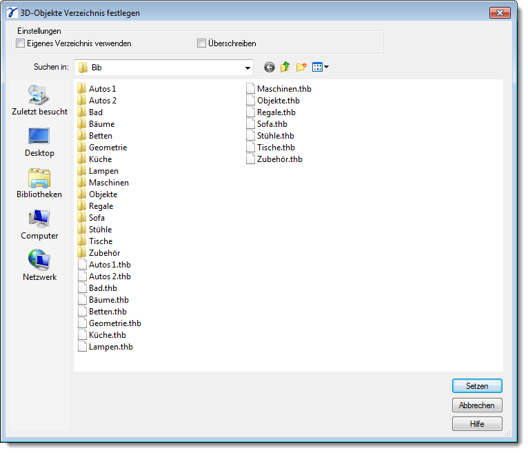Screen dimensions: 528x453
Task: Select the Stühle folder
Action: pyautogui.click(x=94, y=230)
